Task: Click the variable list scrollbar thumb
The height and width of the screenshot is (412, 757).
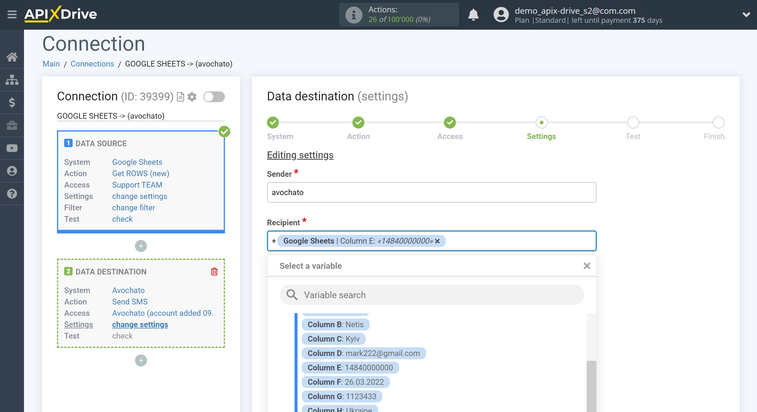Action: coord(591,386)
